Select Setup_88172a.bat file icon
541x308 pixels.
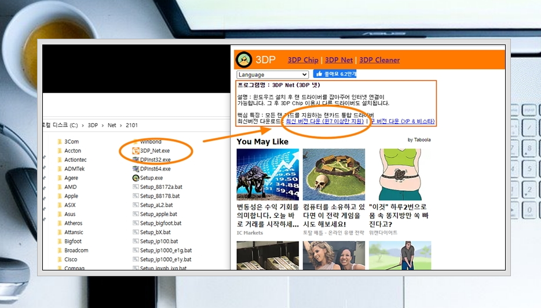point(136,187)
